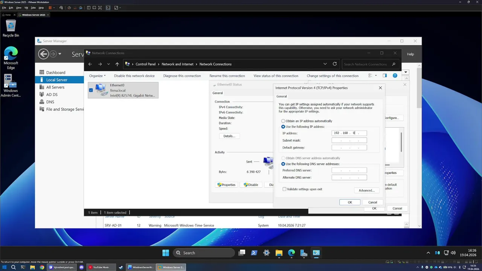Open Windows Admin Center desktop shortcut
This screenshot has height=271, width=482.
[x=11, y=85]
